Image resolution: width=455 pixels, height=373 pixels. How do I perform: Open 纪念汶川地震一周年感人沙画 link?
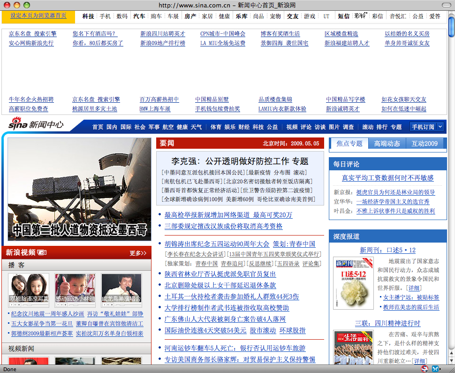coord(47,314)
